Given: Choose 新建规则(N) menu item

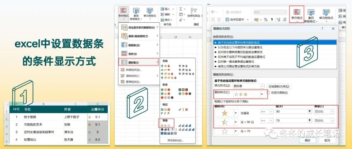Looking at the screenshot, I should point(139,70).
